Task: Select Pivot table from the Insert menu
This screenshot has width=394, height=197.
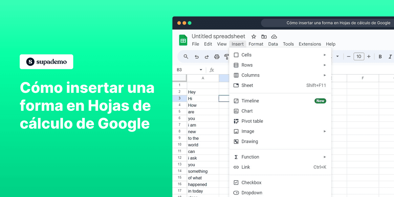Action: 252,121
